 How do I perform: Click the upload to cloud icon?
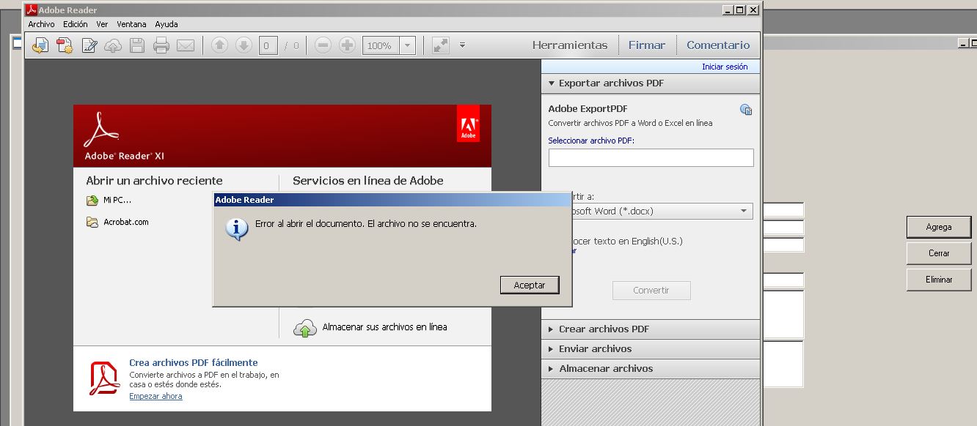(x=113, y=45)
